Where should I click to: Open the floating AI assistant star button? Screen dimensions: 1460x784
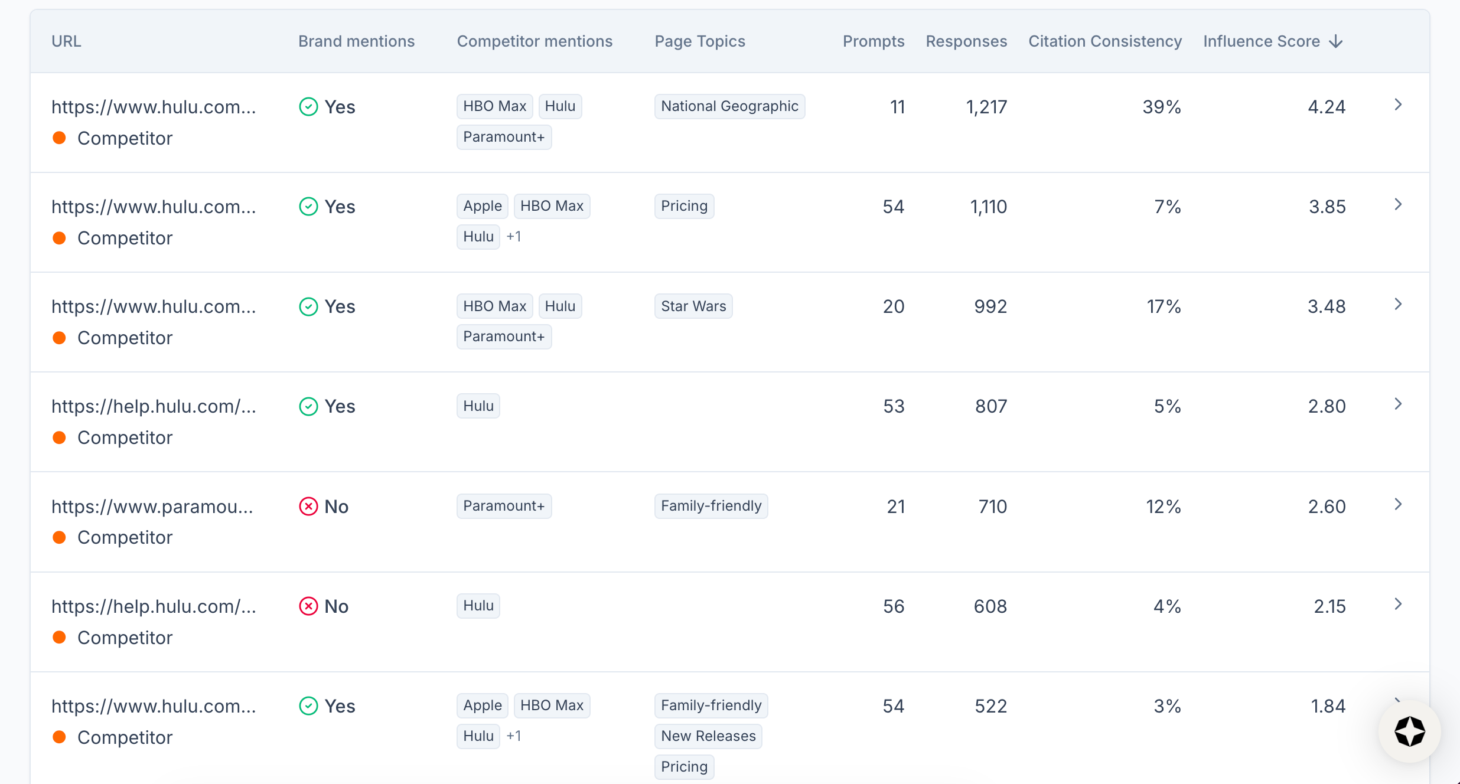[1409, 731]
